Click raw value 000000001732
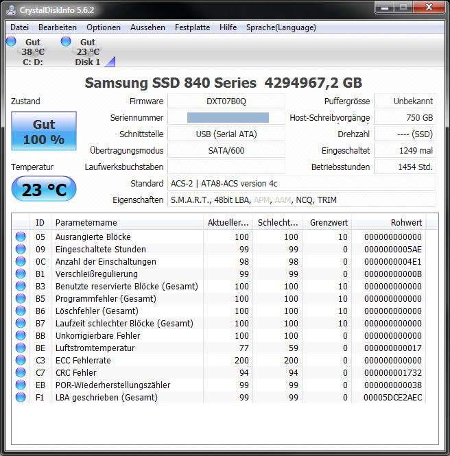The height and width of the screenshot is (456, 450). [392, 373]
